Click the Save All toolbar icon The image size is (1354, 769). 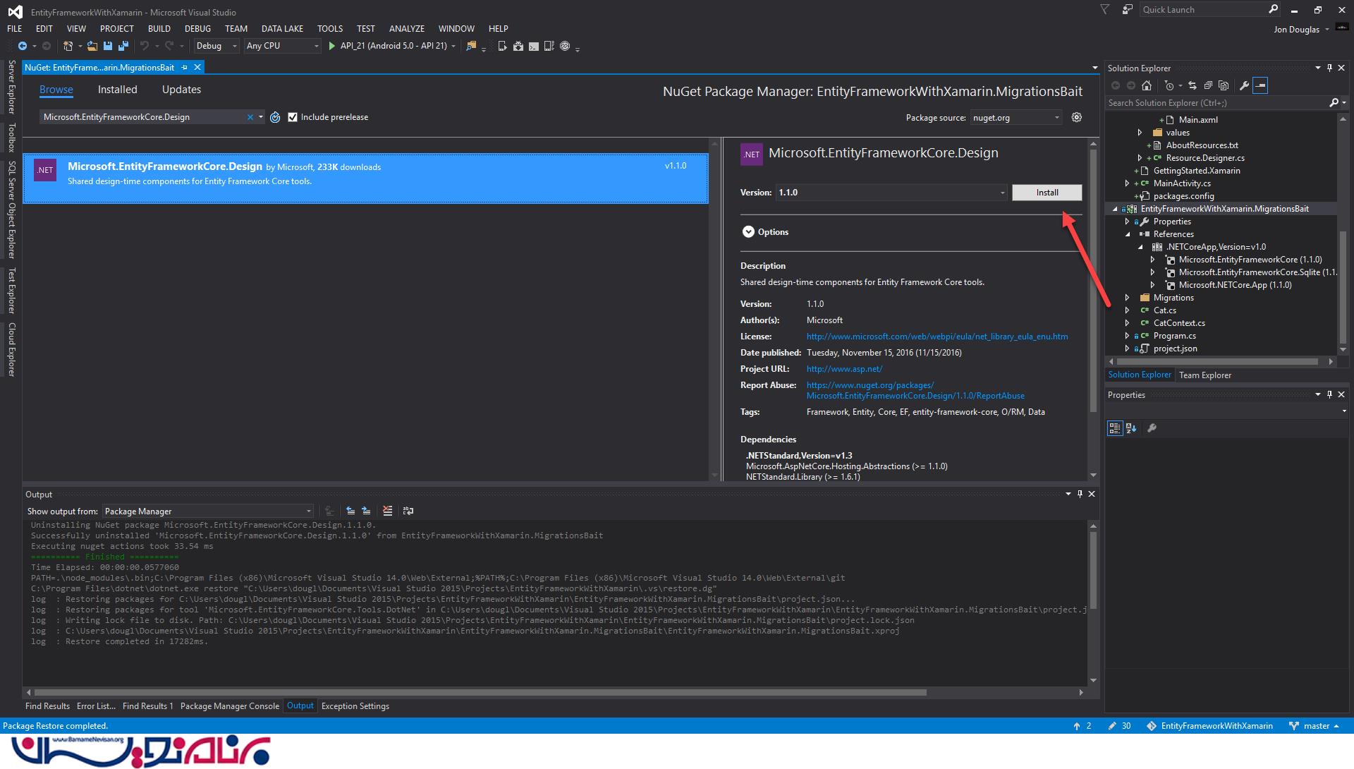123,46
